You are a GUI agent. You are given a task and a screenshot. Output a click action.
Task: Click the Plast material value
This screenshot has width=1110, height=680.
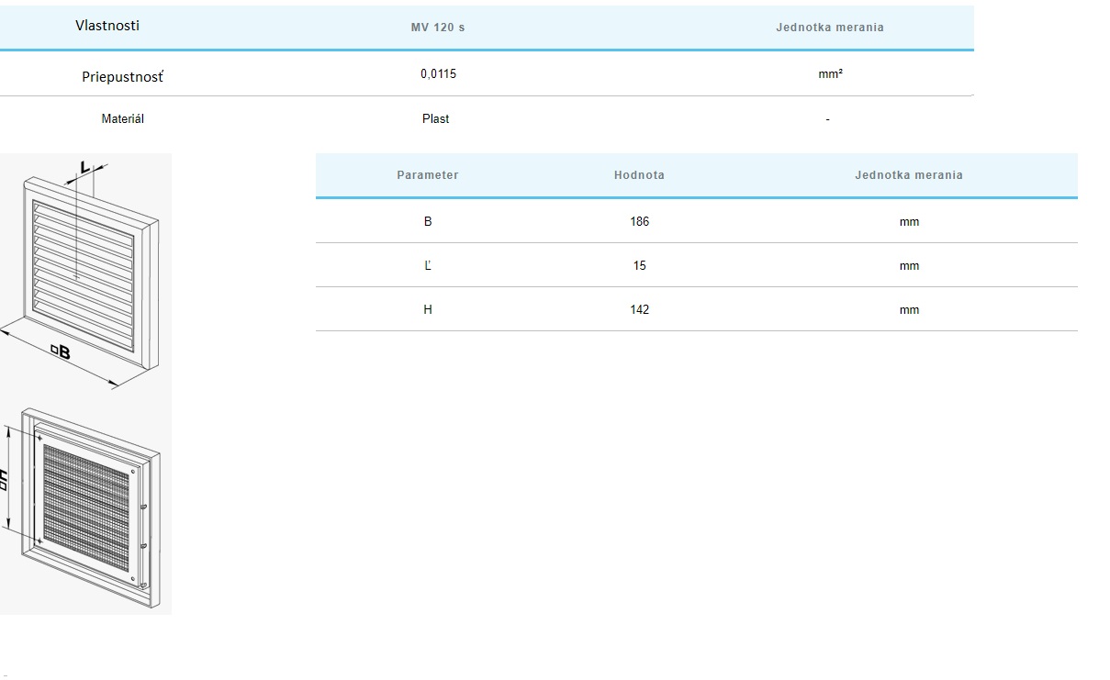(x=435, y=118)
